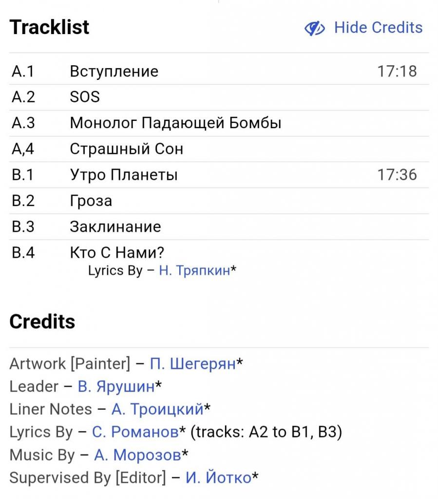Select track B.2 Гроза

point(91,201)
